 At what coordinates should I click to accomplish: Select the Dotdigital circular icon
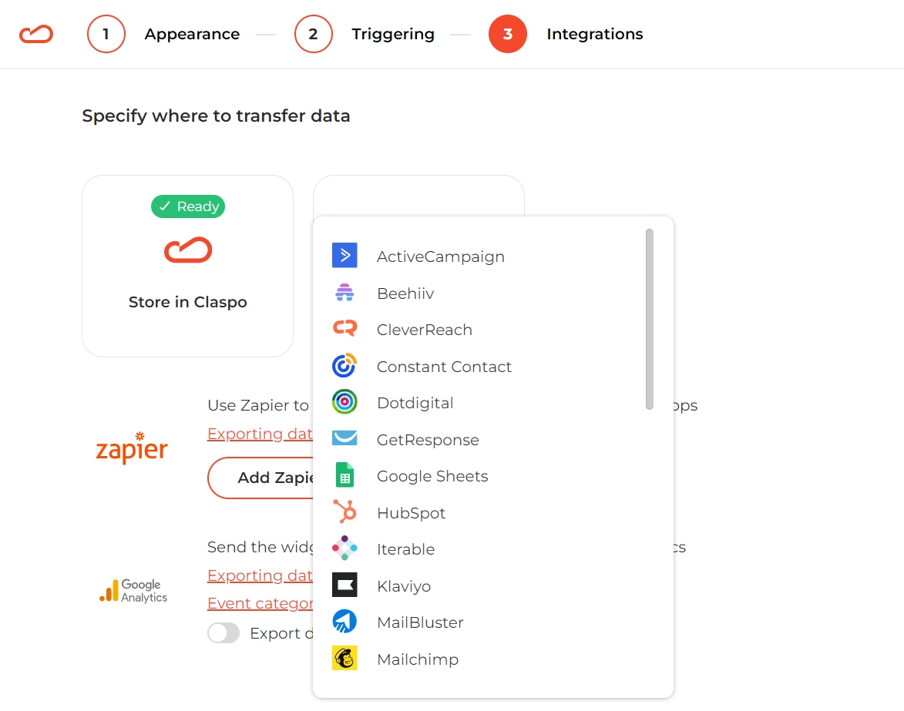click(x=344, y=402)
